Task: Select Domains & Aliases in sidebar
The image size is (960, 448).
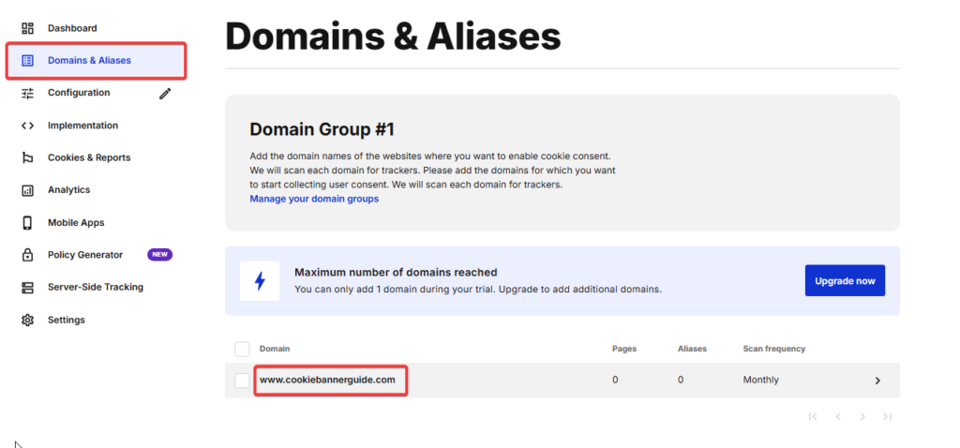Action: (x=89, y=61)
